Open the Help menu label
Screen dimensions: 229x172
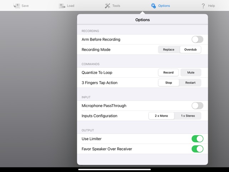(212, 6)
